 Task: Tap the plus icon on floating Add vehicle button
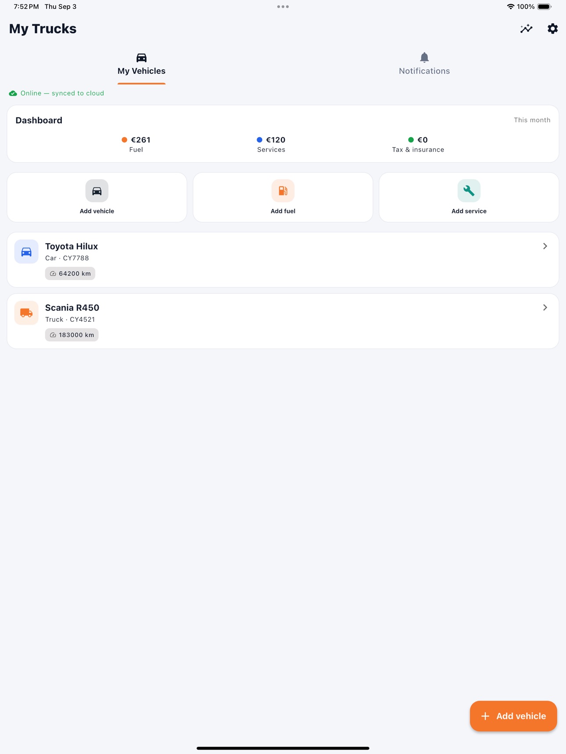pos(485,716)
